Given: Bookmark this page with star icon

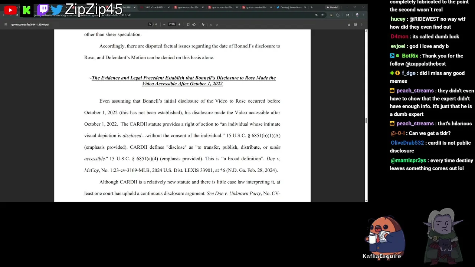Looking at the screenshot, I should (322, 15).
